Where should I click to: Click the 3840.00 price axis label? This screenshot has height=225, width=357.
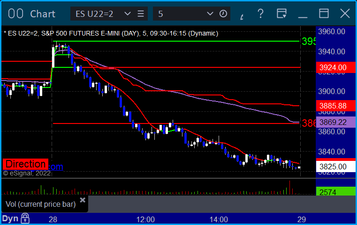332,152
